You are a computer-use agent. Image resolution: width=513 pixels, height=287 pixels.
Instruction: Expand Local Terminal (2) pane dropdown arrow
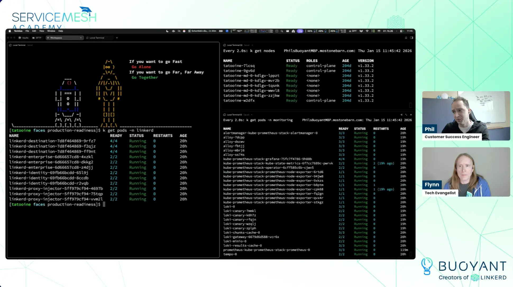[x=252, y=45]
